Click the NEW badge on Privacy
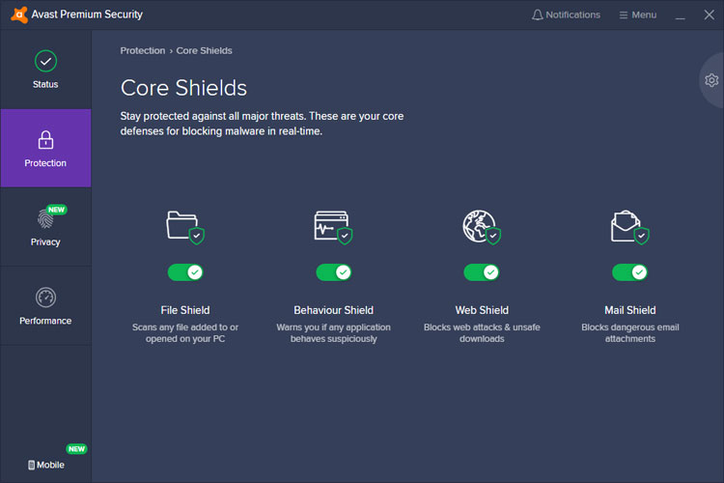 (56, 210)
